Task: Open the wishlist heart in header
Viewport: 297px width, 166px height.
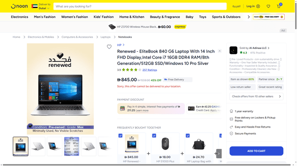Action: click(x=268, y=6)
